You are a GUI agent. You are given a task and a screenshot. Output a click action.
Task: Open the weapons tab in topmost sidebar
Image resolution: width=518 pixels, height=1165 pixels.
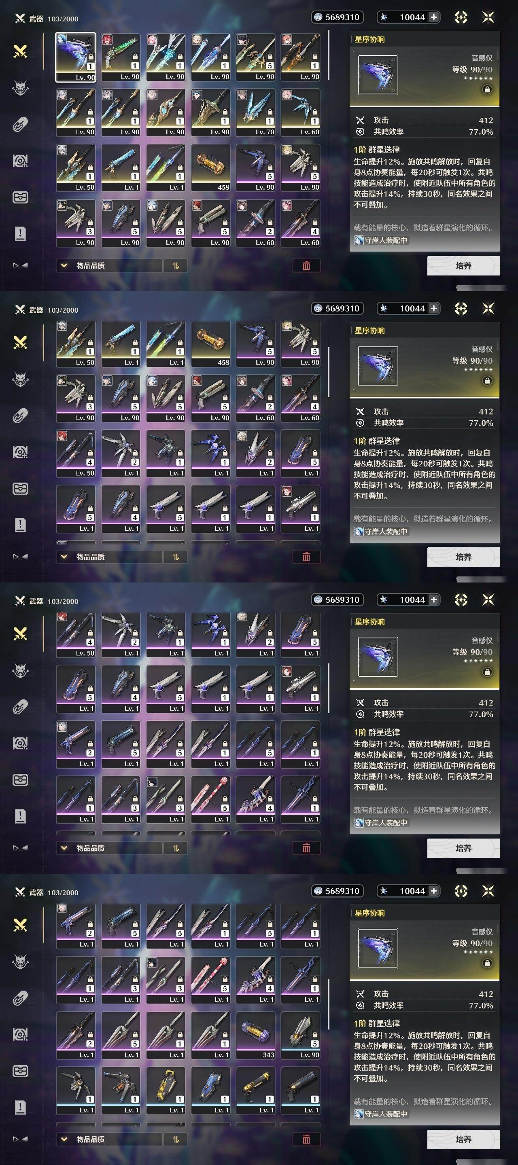20,51
